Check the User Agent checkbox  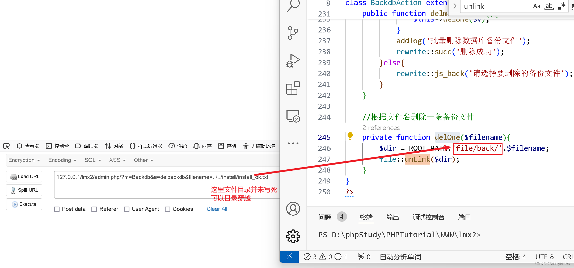coord(126,209)
